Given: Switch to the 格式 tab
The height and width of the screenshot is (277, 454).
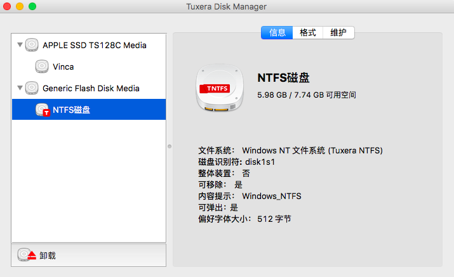Looking at the screenshot, I should (x=308, y=33).
